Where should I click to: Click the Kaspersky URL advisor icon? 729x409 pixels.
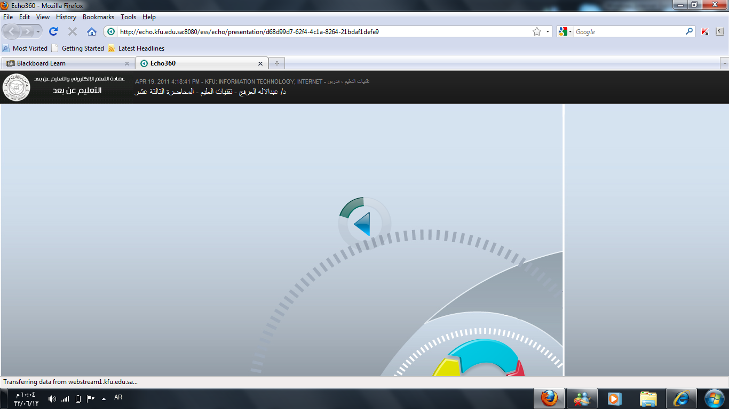[704, 31]
